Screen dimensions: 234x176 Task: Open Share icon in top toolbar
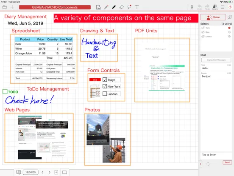(x=215, y=7)
